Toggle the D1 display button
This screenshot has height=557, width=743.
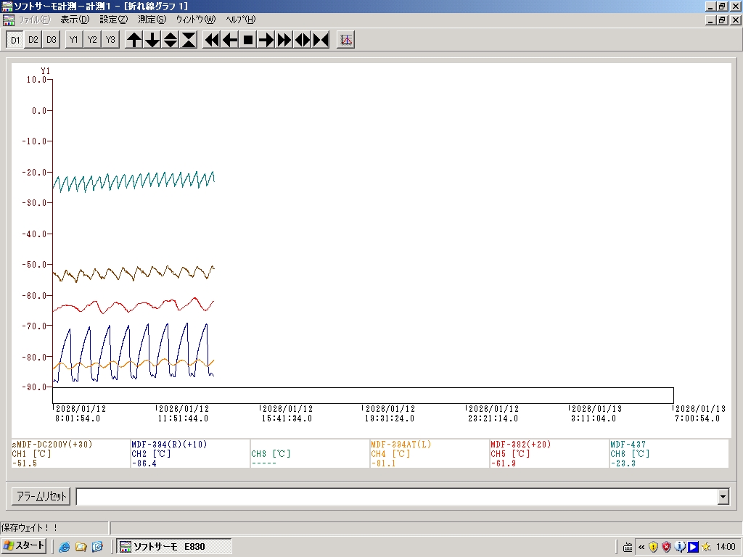15,40
